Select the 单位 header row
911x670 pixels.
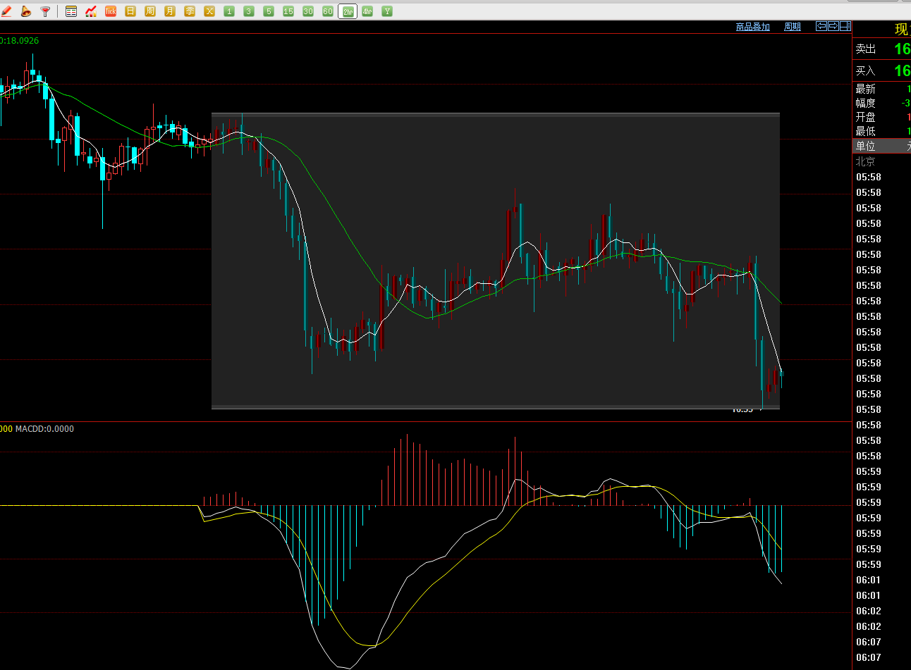tap(881, 146)
